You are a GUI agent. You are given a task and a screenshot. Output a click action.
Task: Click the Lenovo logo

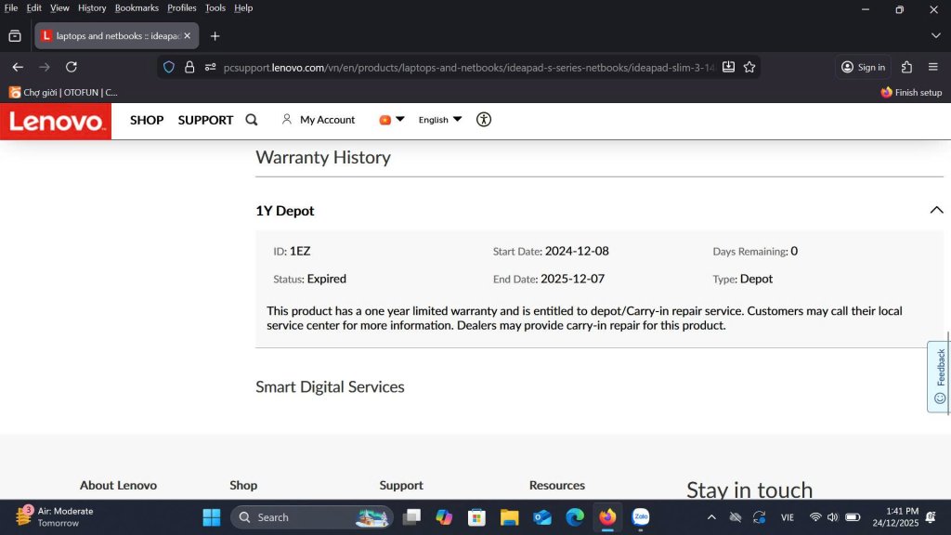pyautogui.click(x=56, y=121)
